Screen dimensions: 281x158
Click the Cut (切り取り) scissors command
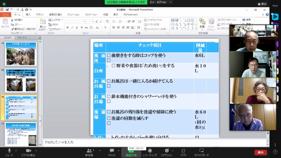(x=16, y=20)
